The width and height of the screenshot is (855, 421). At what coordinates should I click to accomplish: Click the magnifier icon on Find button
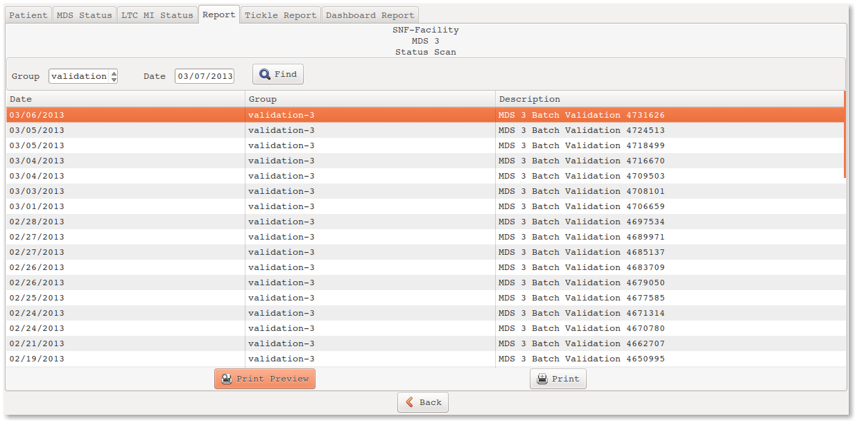click(266, 74)
